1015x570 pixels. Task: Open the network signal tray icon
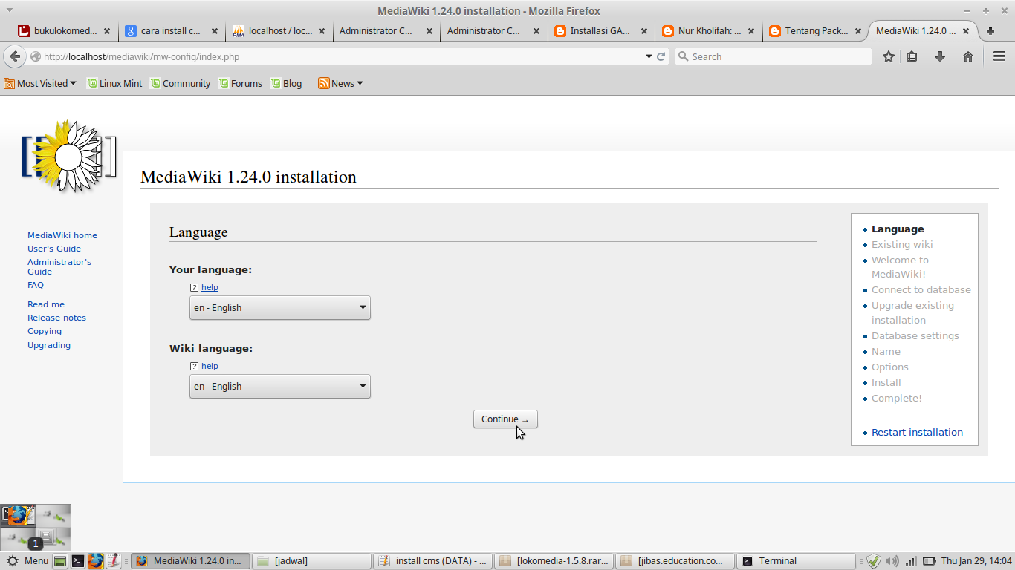[x=911, y=561]
